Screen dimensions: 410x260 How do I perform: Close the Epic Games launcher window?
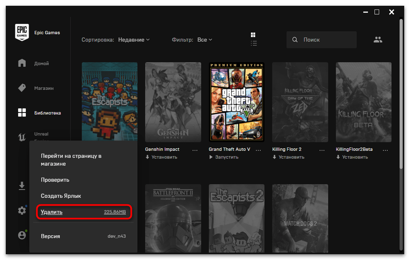pyautogui.click(x=391, y=12)
